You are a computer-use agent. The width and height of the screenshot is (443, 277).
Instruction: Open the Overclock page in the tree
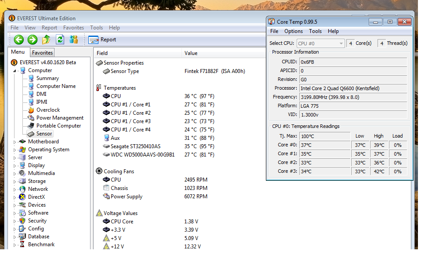[x=48, y=110]
